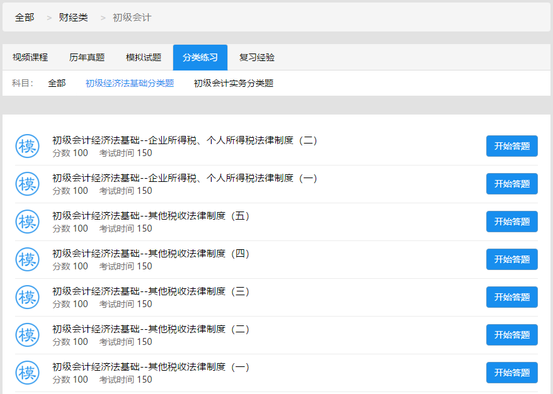The width and height of the screenshot is (553, 394).
Task: Filter by 初级经济法基础分类题
Action: pos(130,83)
